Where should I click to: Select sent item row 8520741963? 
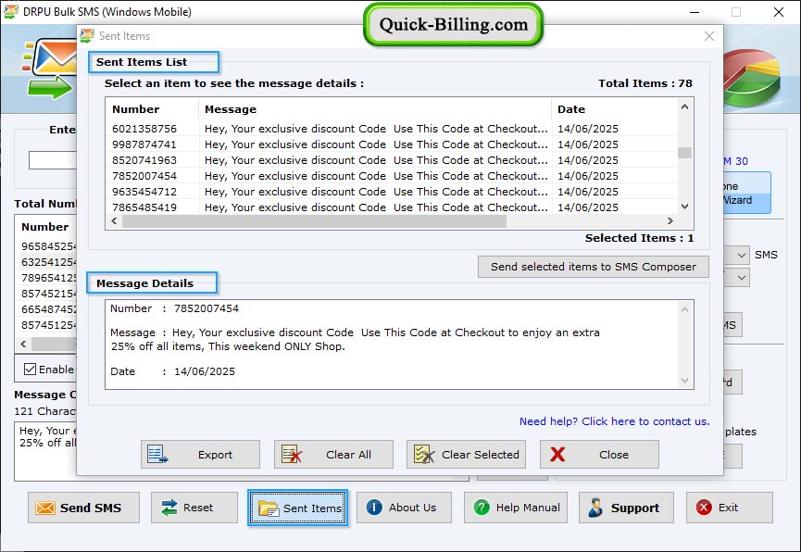click(x=392, y=160)
